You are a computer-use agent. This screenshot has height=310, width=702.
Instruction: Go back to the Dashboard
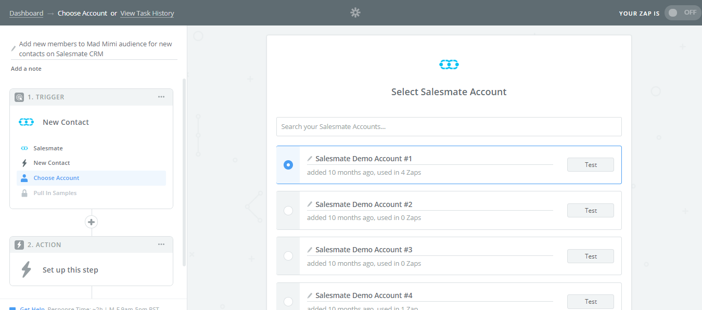pos(26,13)
